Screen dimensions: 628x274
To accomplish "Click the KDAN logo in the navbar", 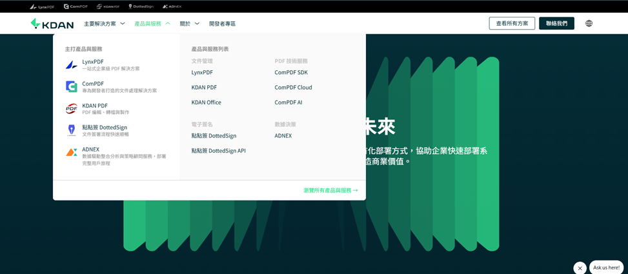I will click(x=52, y=24).
